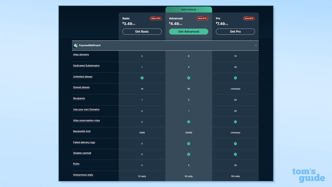This screenshot has width=332, height=187.
Task: Select the MOST POPULAR banner above Advanced
Action: coord(189,9)
